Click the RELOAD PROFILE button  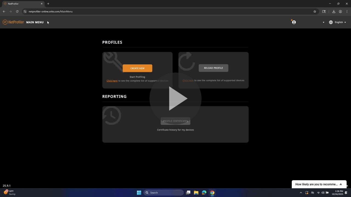213,68
